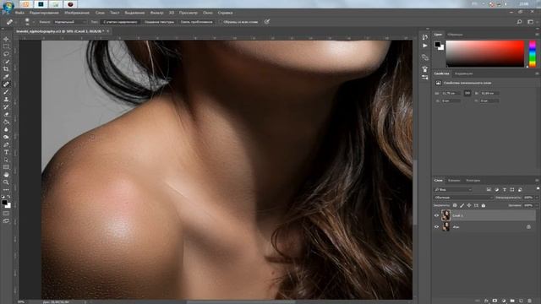This screenshot has height=304, width=541.
Task: Switch to the Контуры tab
Action: [x=473, y=180]
